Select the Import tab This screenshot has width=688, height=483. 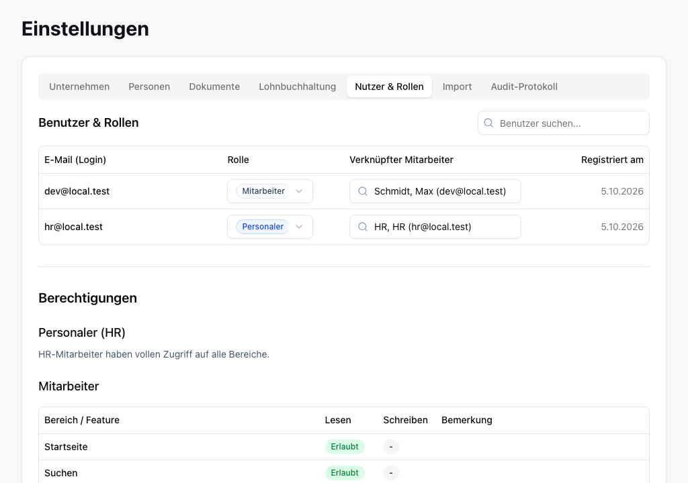click(457, 87)
